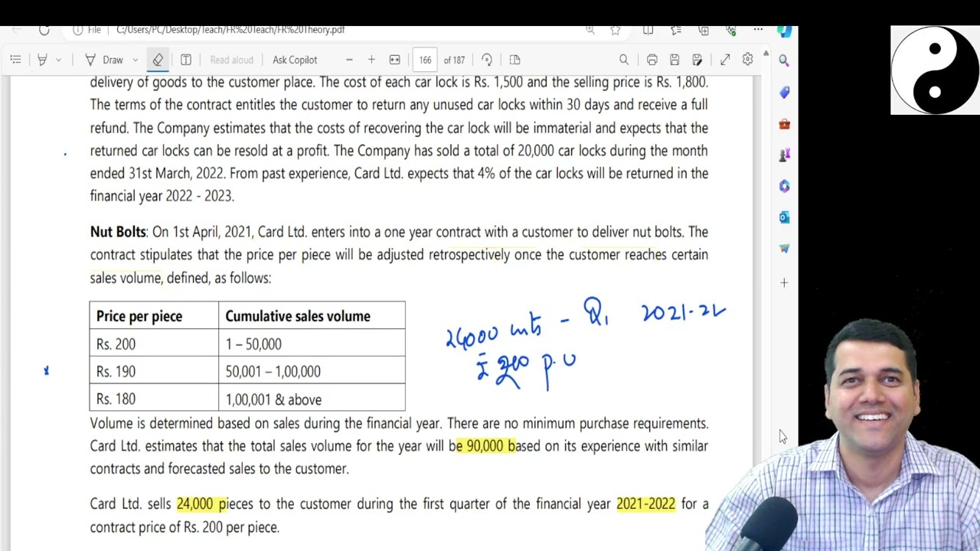Open Microsoft 365 sidebar icon
The width and height of the screenshot is (980, 551).
(784, 186)
